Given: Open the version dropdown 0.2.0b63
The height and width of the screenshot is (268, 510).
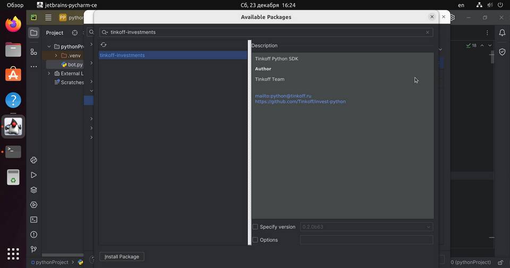Looking at the screenshot, I should [x=367, y=227].
